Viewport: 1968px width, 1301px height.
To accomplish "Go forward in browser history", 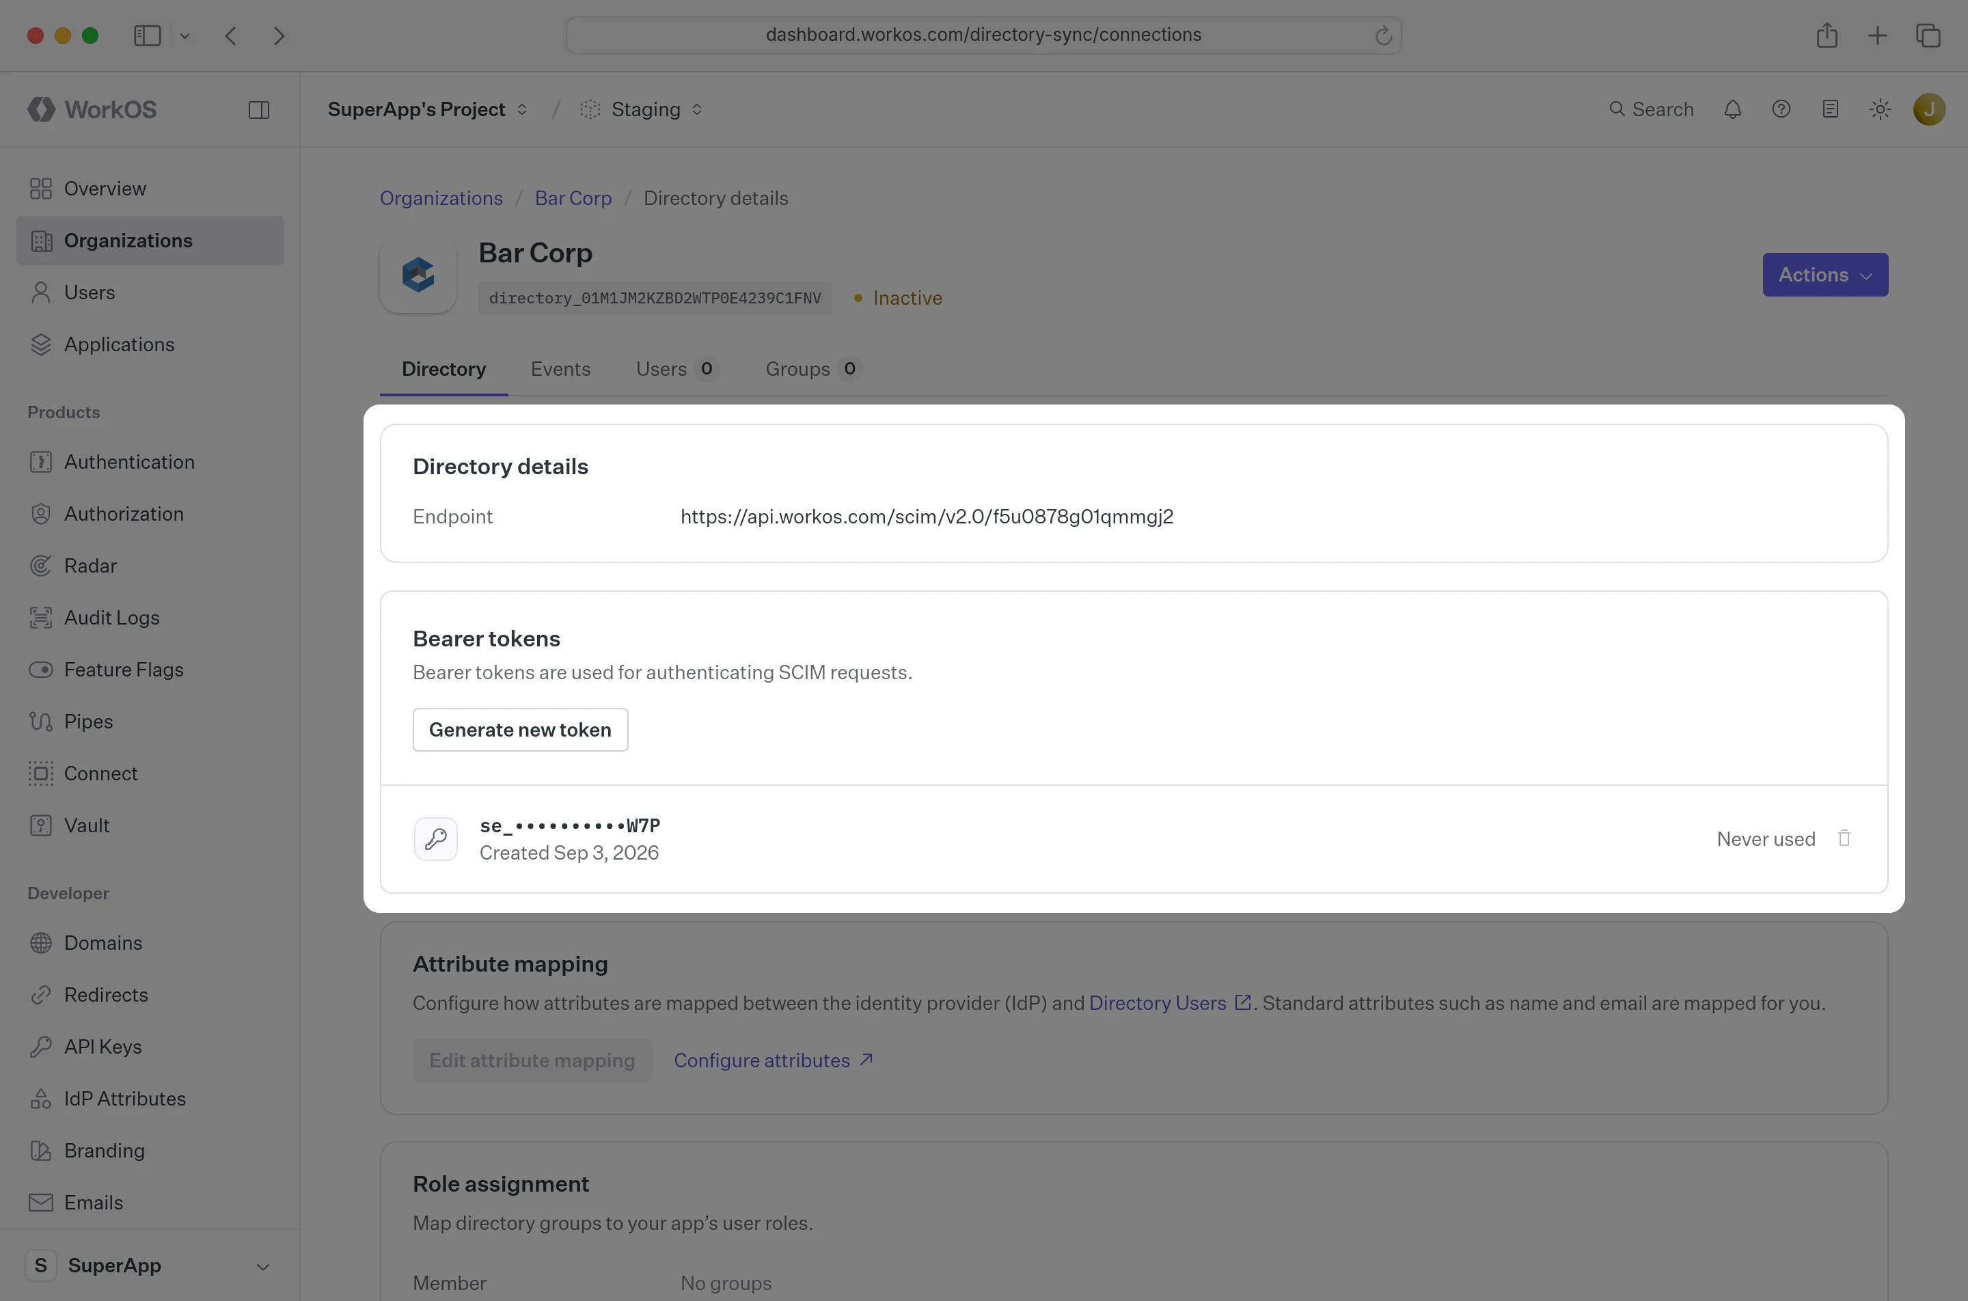I will pyautogui.click(x=279, y=36).
